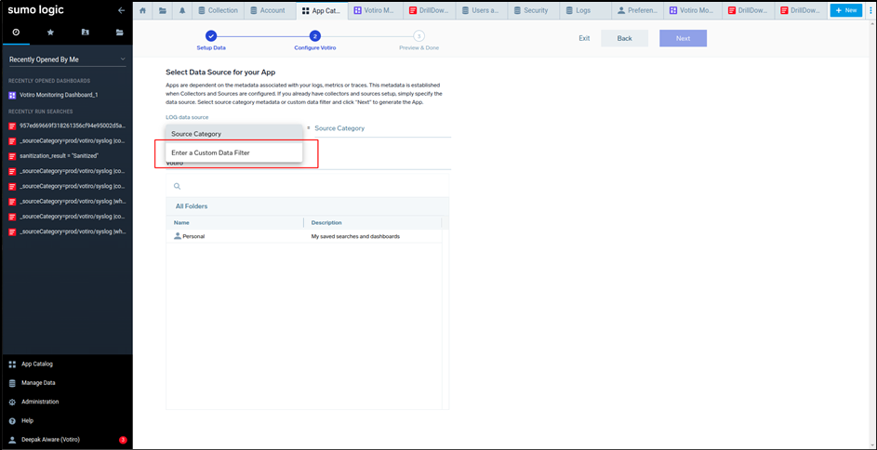Click the Personal folder user icon
Screen dimensions: 877x450
[178, 236]
